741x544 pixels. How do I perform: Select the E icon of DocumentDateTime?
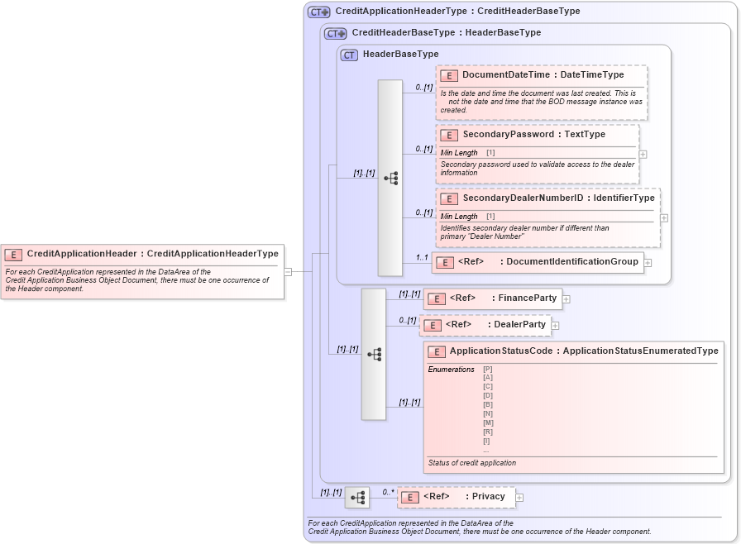pos(449,74)
